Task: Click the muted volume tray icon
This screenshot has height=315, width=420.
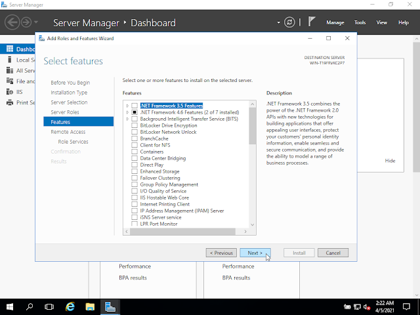Action: coord(367,307)
